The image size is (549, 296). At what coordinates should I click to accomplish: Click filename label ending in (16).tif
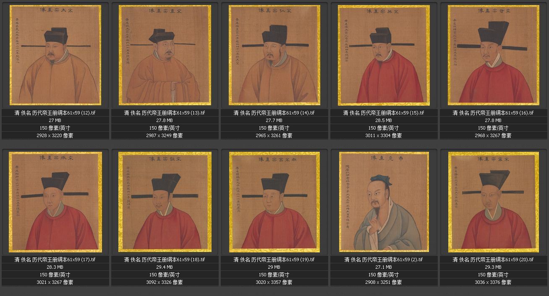[x=494, y=113]
